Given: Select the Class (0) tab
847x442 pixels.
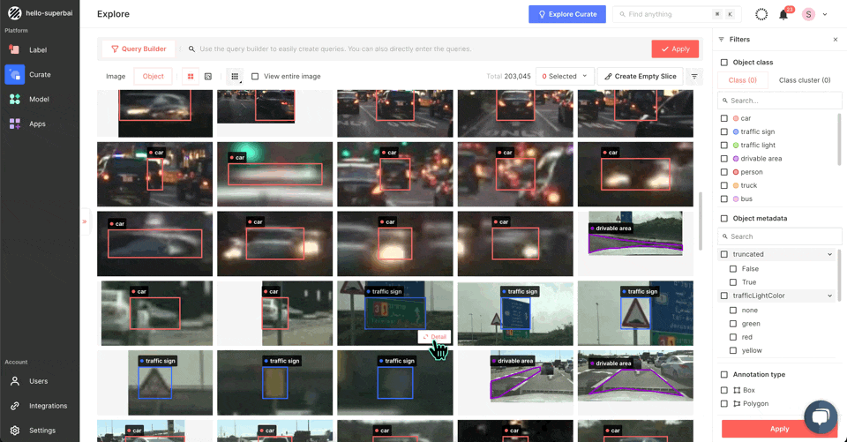Looking at the screenshot, I should pos(742,80).
